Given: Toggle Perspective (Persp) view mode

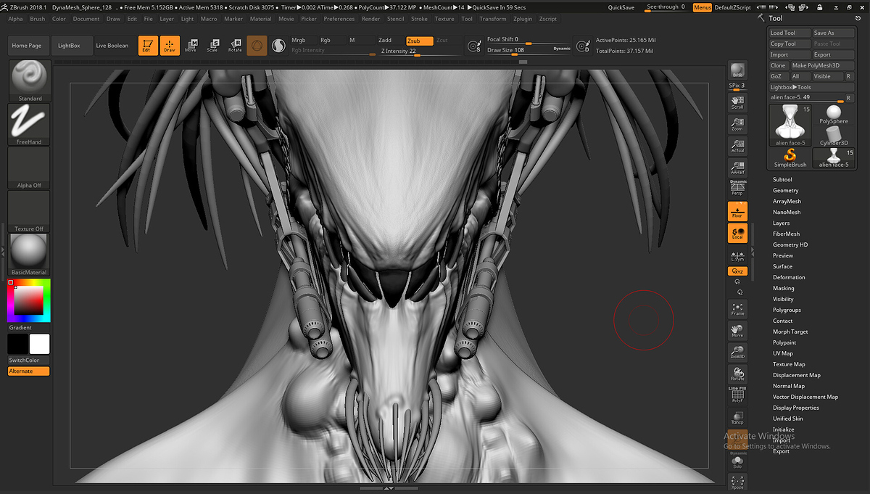Looking at the screenshot, I should pyautogui.click(x=737, y=187).
